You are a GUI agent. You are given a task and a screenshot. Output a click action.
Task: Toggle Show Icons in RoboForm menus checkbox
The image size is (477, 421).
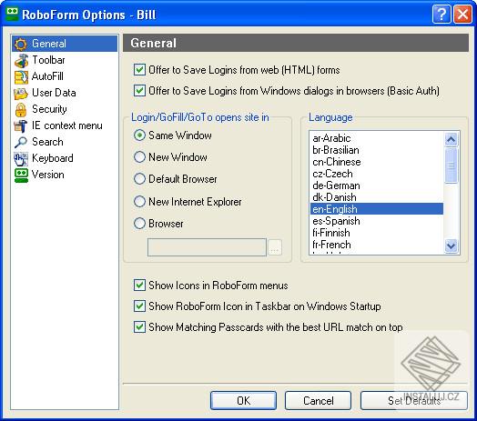pos(139,286)
